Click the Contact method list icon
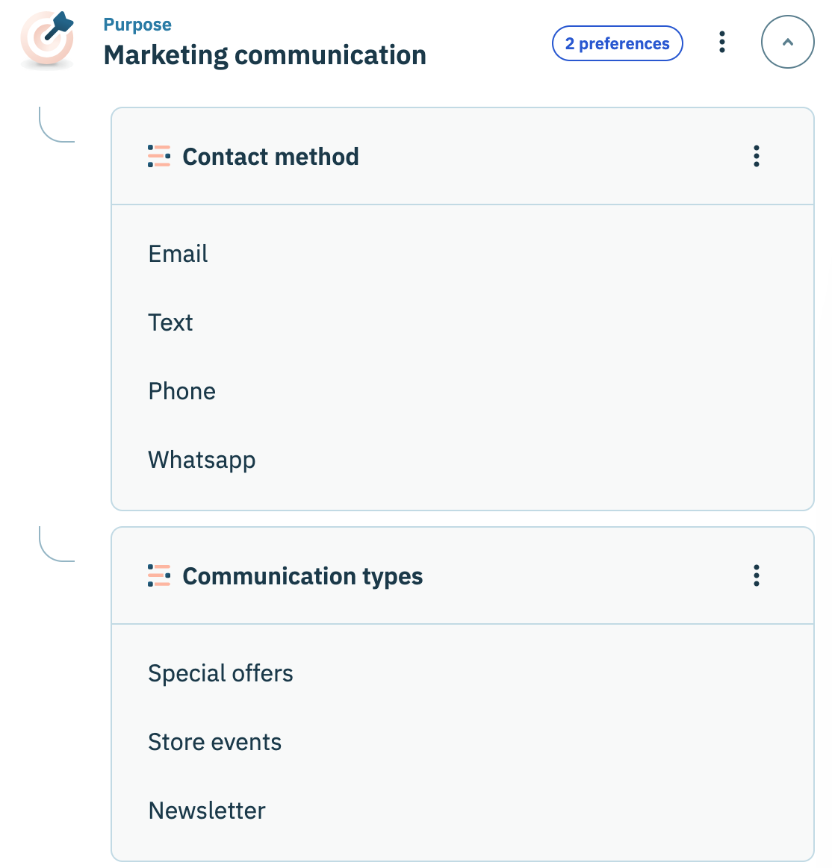This screenshot has width=832, height=868. [x=159, y=156]
